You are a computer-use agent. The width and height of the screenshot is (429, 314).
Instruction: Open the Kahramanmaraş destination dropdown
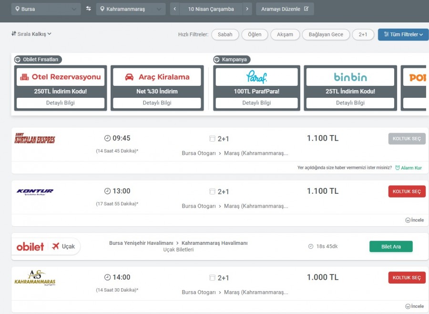(131, 9)
